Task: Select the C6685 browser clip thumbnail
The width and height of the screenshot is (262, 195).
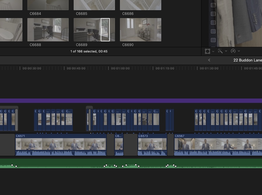Action: [94, 5]
